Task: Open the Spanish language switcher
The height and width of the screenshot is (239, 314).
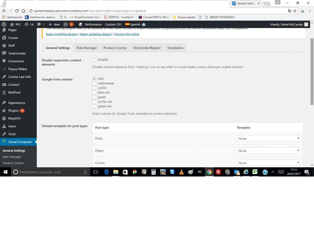Action: [x=133, y=25]
